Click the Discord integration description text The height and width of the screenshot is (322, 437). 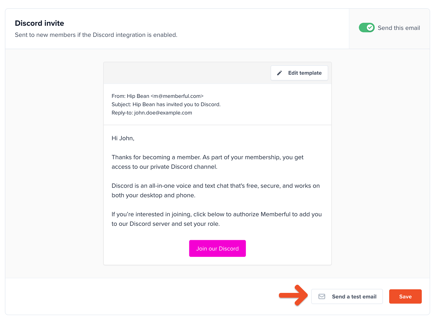96,35
